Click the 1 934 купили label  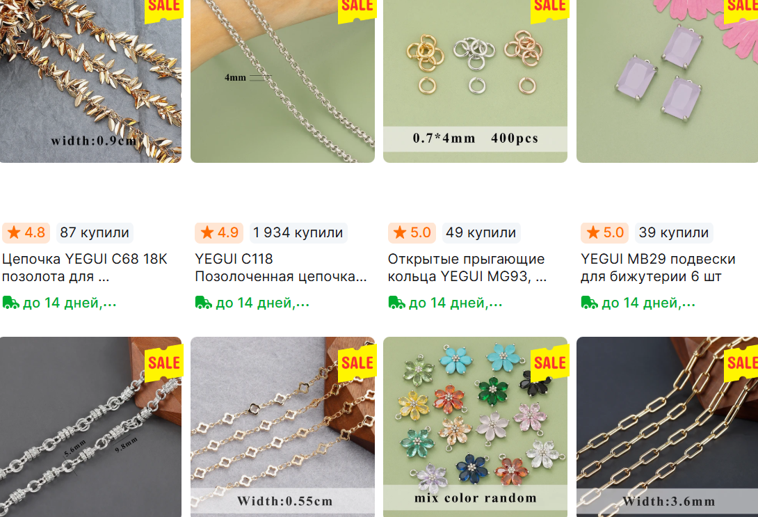tap(298, 232)
